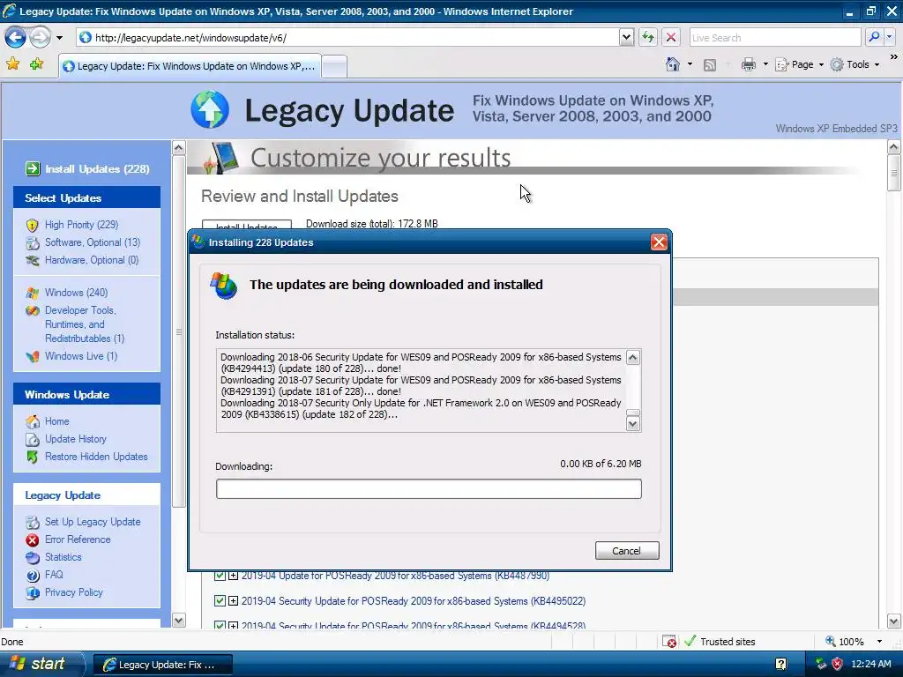Image resolution: width=903 pixels, height=677 pixels.
Task: Expand KB4495022 update details
Action: pyautogui.click(x=233, y=600)
